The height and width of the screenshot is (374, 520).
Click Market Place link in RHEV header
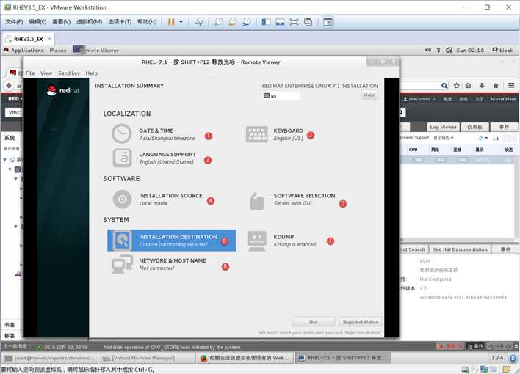(x=503, y=99)
